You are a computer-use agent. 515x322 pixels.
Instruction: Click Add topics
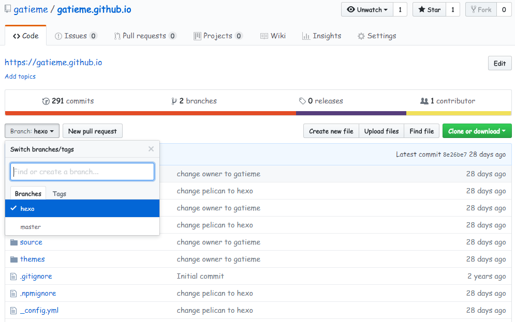tap(20, 76)
